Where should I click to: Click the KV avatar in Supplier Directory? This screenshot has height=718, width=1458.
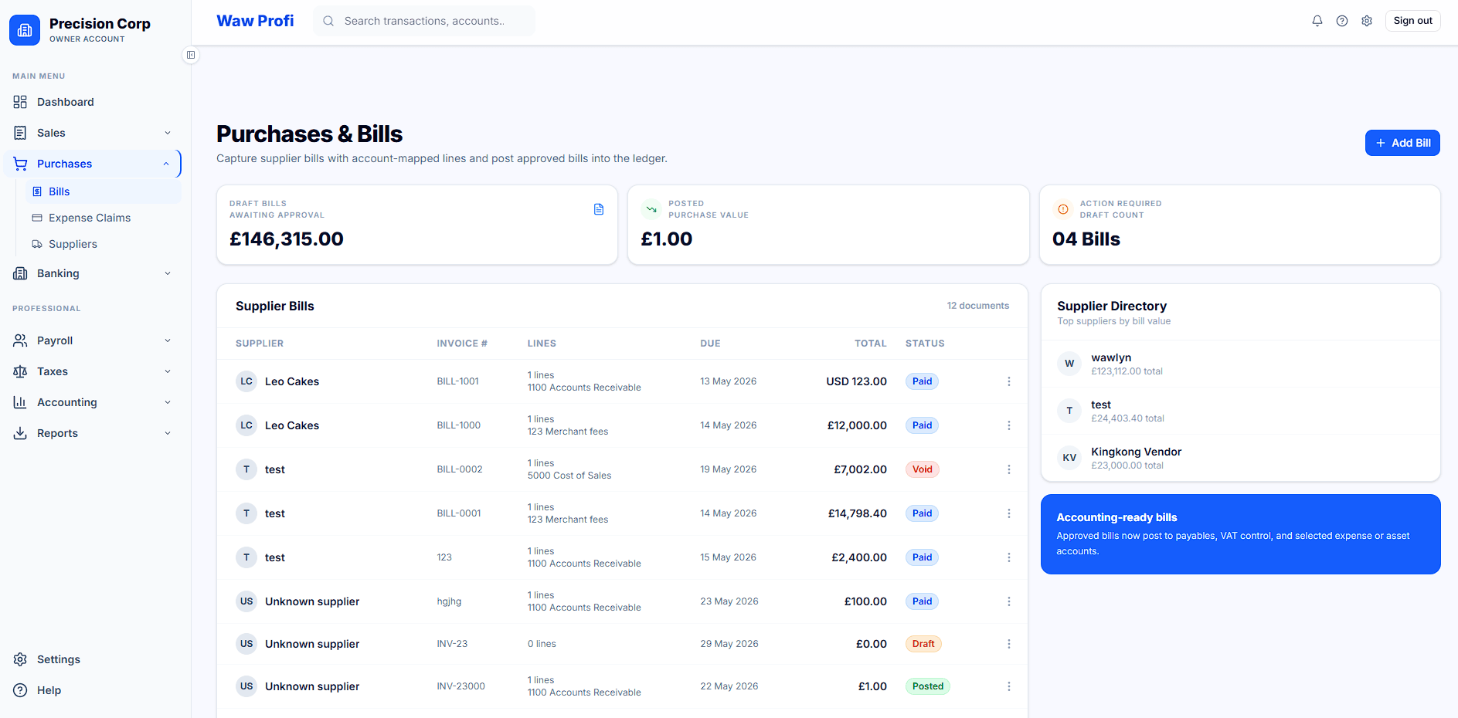tap(1069, 458)
